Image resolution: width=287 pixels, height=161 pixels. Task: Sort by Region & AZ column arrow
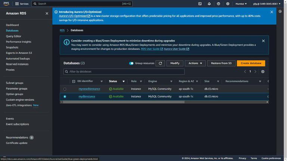pyautogui.click(x=197, y=81)
